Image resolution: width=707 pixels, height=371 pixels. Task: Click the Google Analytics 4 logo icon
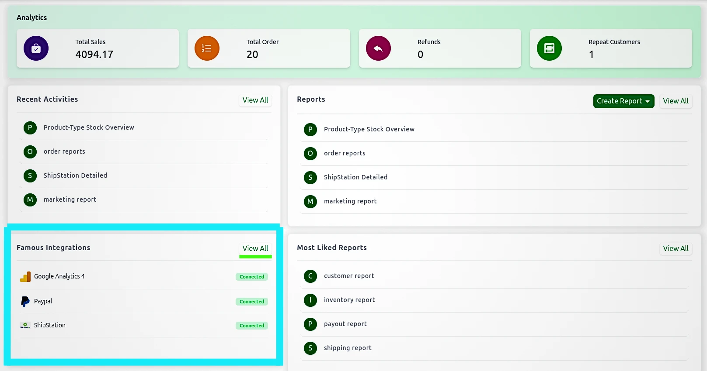tap(25, 277)
